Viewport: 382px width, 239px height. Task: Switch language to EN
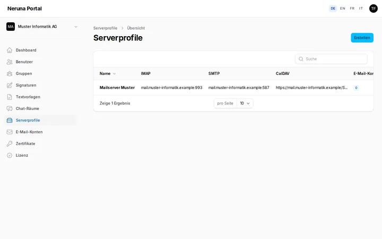[x=342, y=8]
